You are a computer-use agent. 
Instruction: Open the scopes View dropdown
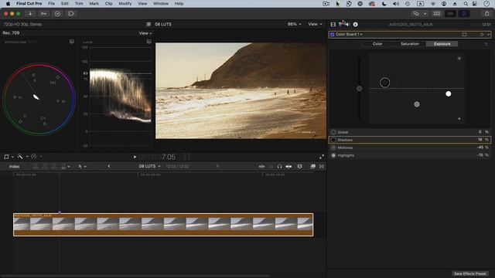point(145,33)
